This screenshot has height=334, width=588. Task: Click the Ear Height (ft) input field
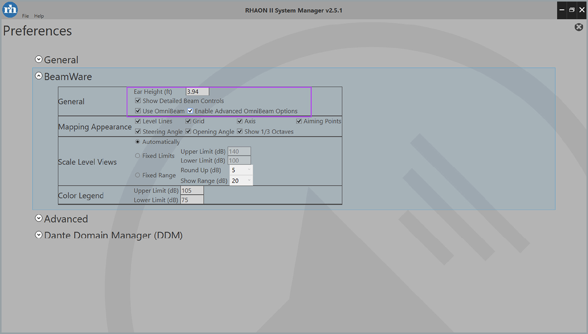(197, 92)
